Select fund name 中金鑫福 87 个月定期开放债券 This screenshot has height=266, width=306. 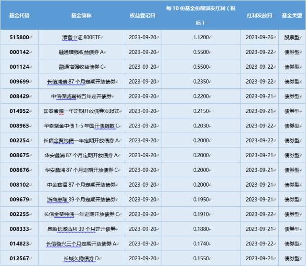[x=81, y=185]
